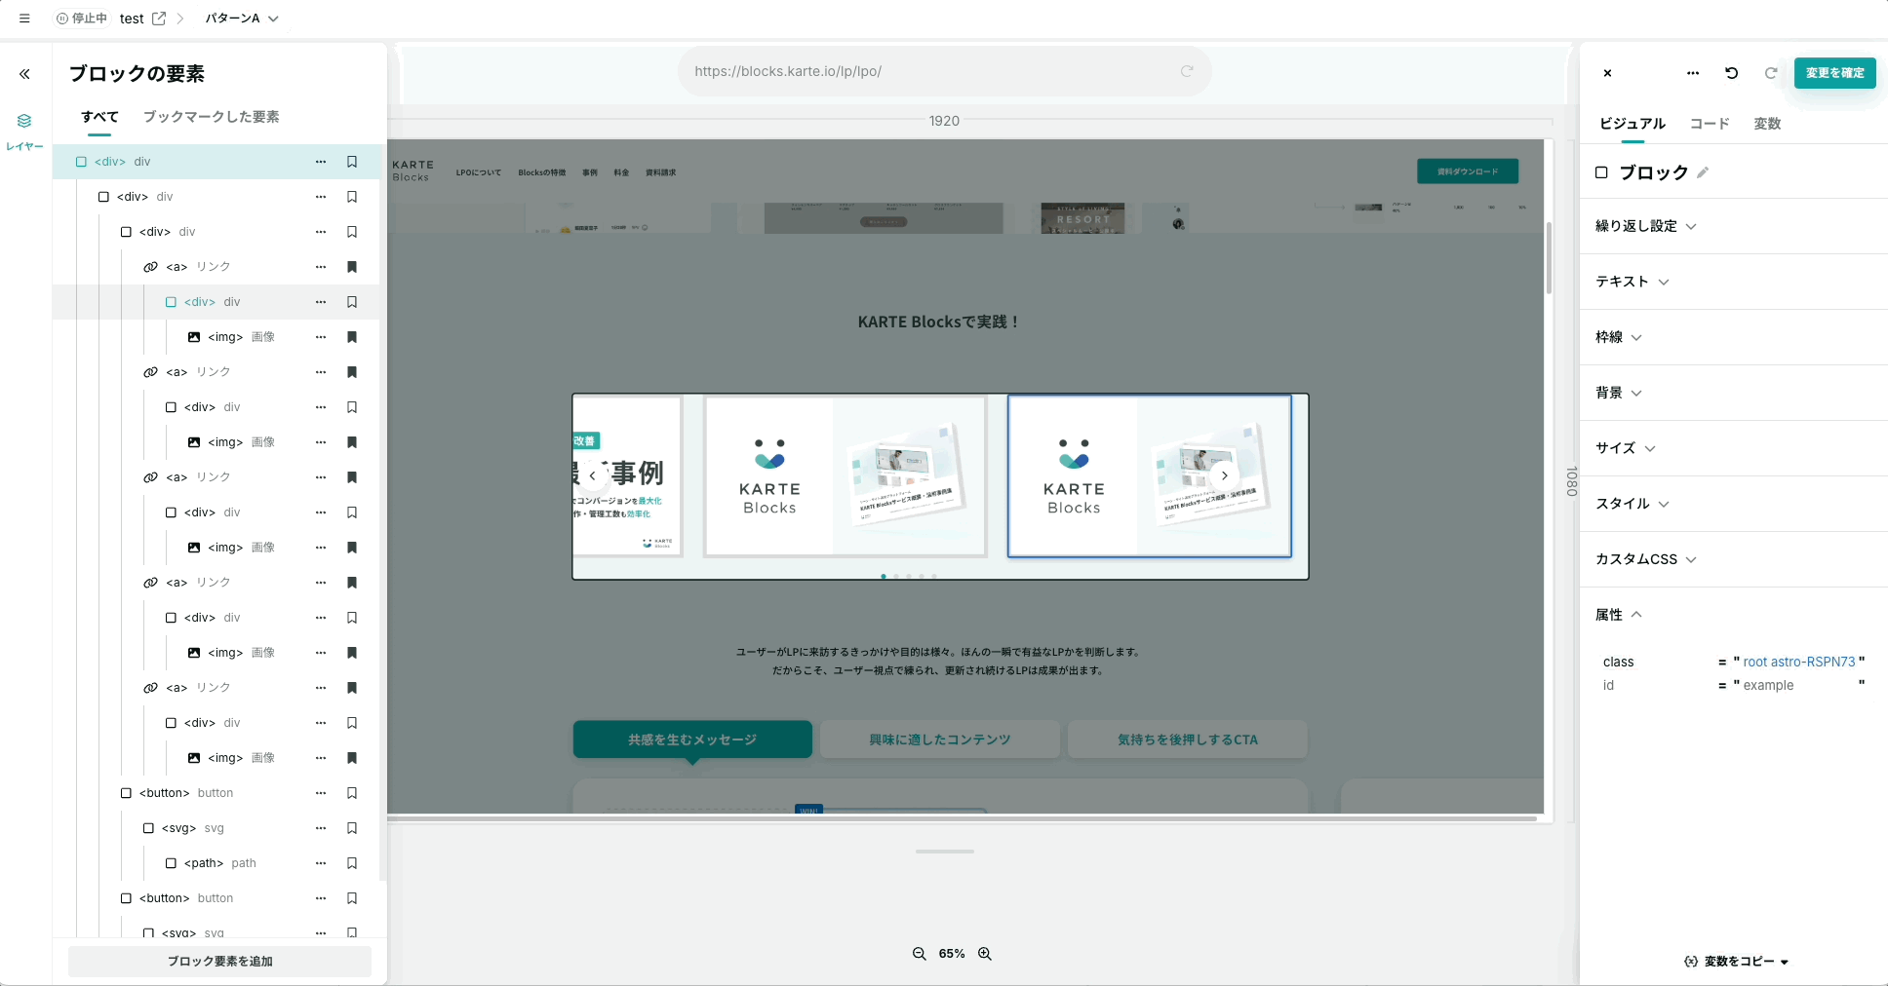Expand the 背景 section
This screenshot has width=1888, height=986.
[1619, 393]
